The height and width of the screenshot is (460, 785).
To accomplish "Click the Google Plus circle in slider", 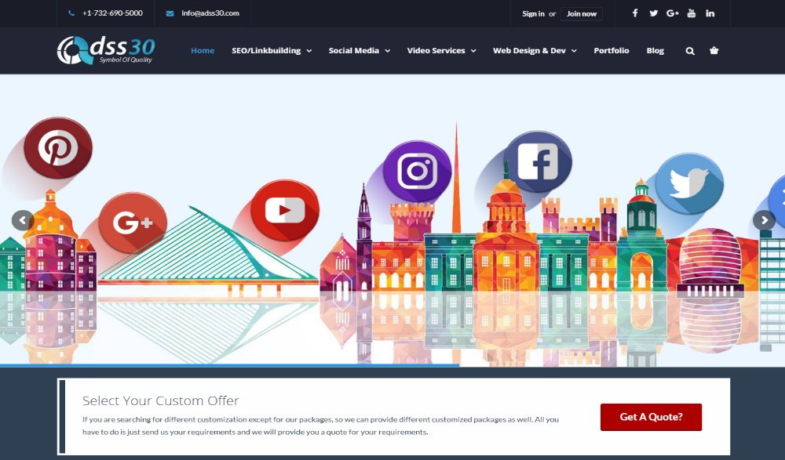I will click(x=133, y=223).
